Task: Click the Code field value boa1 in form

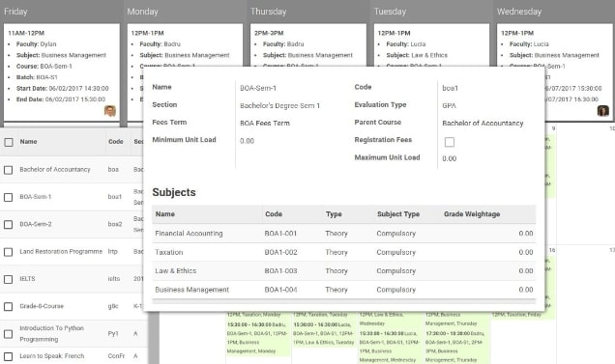Action: 451,88
